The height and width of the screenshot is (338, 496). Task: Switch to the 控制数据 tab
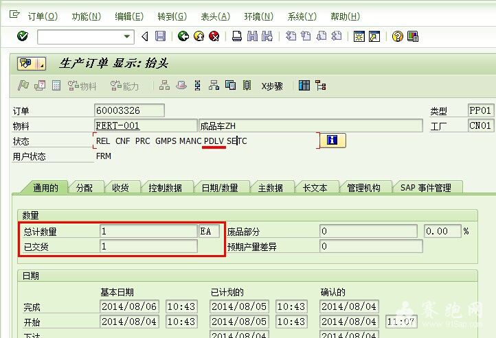[x=165, y=188]
